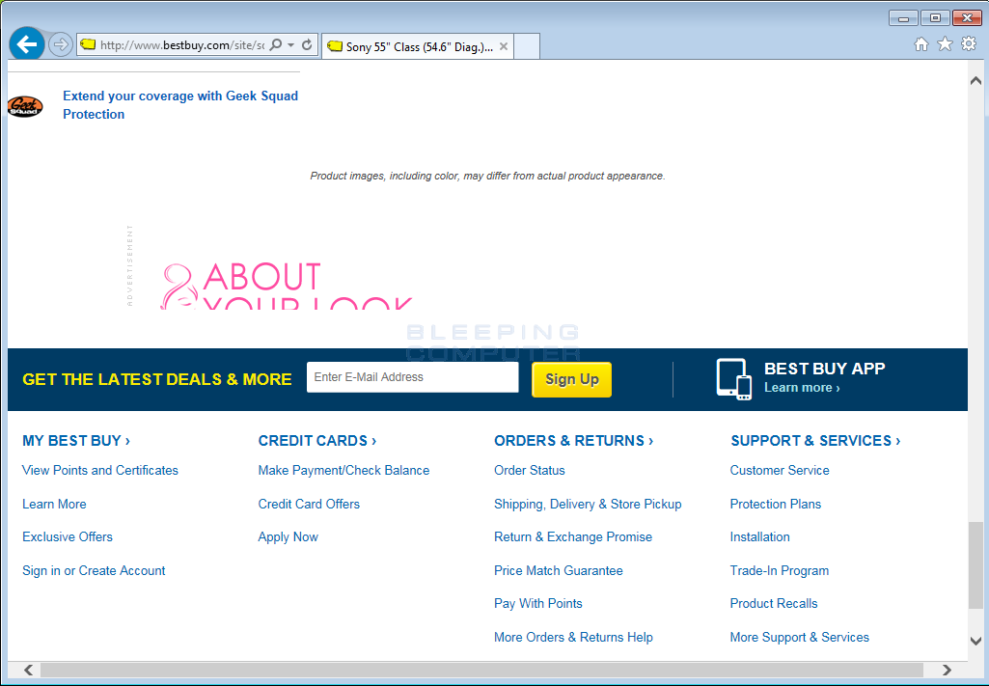Minimize the browser window
Viewport: 989px width, 686px height.
(903, 18)
